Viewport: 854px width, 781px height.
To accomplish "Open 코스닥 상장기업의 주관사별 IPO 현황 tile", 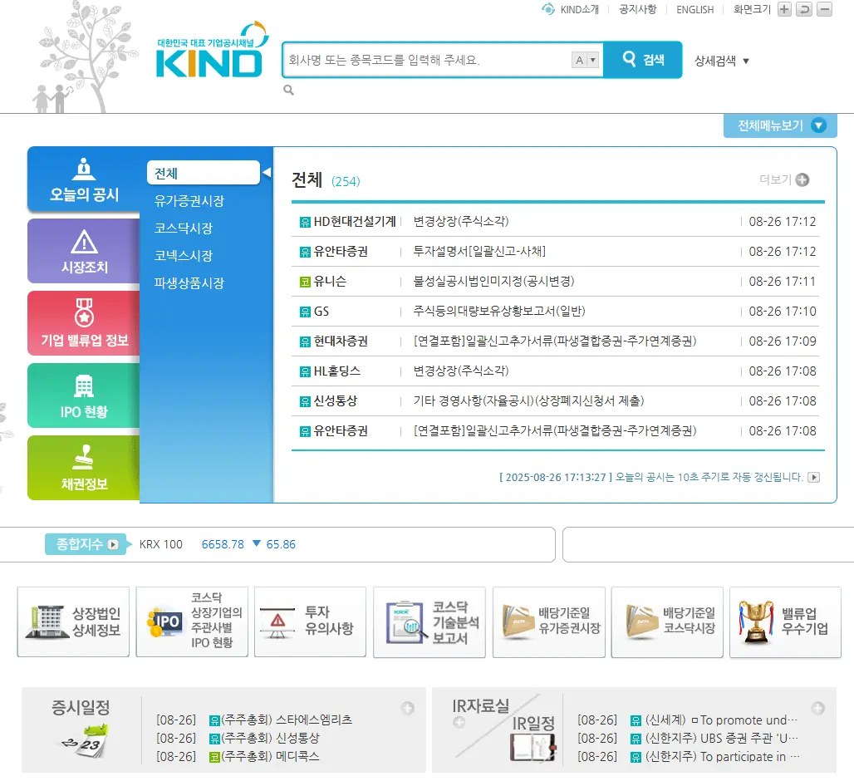I will coord(192,622).
